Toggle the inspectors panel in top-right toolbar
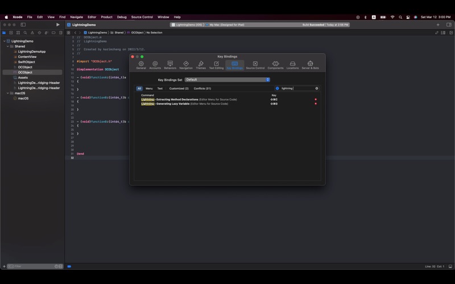Image resolution: width=455 pixels, height=284 pixels. click(449, 24)
